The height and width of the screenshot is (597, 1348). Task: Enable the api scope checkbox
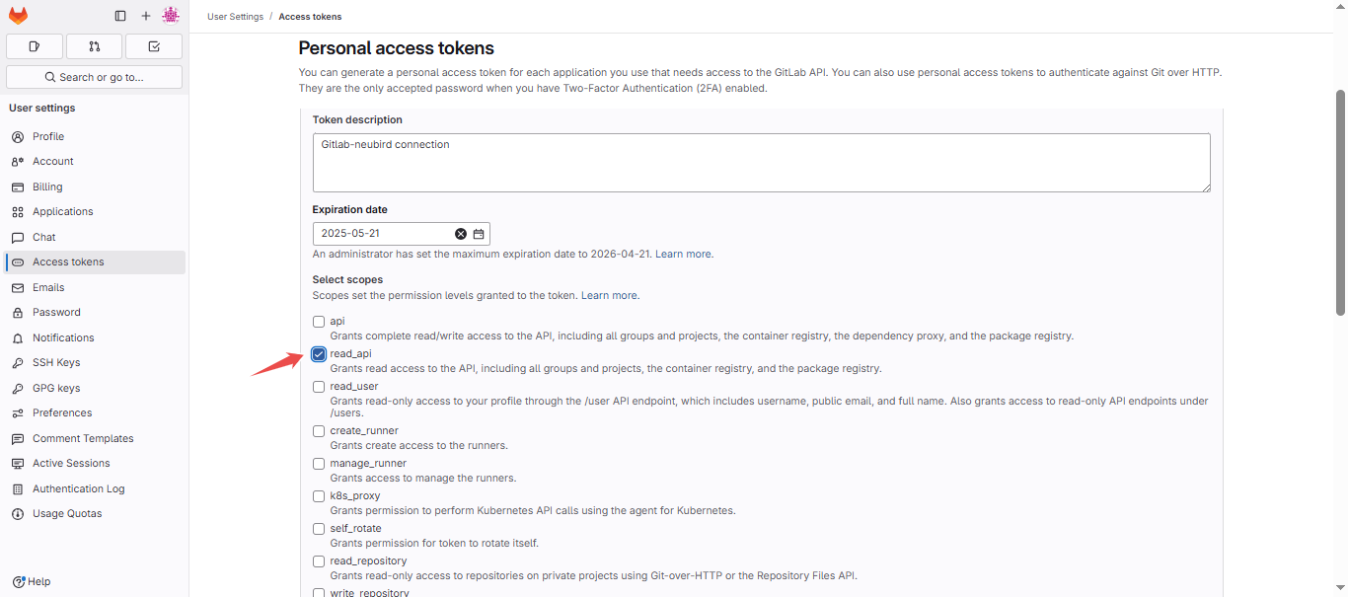(319, 321)
